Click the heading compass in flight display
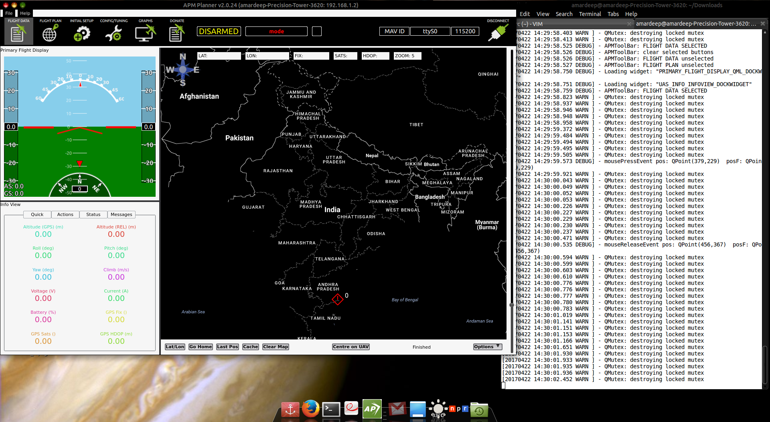The height and width of the screenshot is (422, 770). (80, 185)
